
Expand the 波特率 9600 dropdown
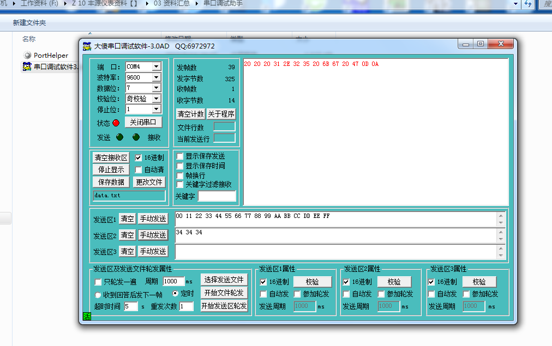click(x=156, y=77)
